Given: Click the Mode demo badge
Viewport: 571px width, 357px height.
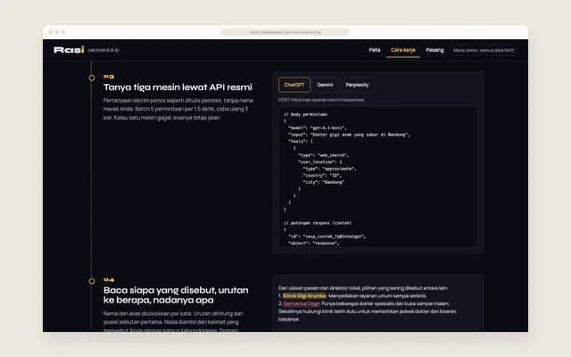Looking at the screenshot, I should (x=484, y=50).
